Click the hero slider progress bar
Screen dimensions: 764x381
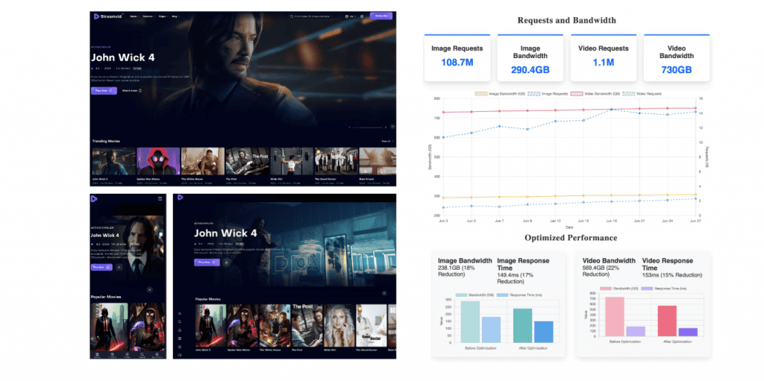(368, 127)
